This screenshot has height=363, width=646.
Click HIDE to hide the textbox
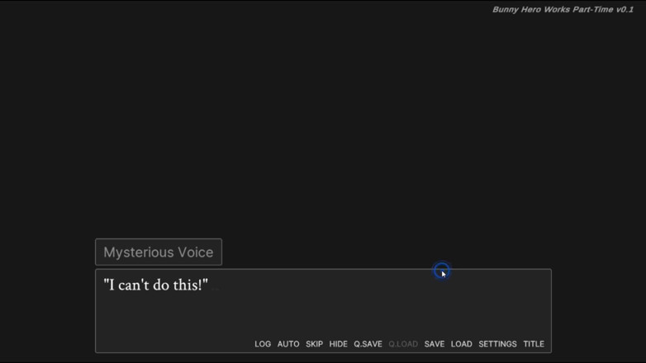click(338, 344)
